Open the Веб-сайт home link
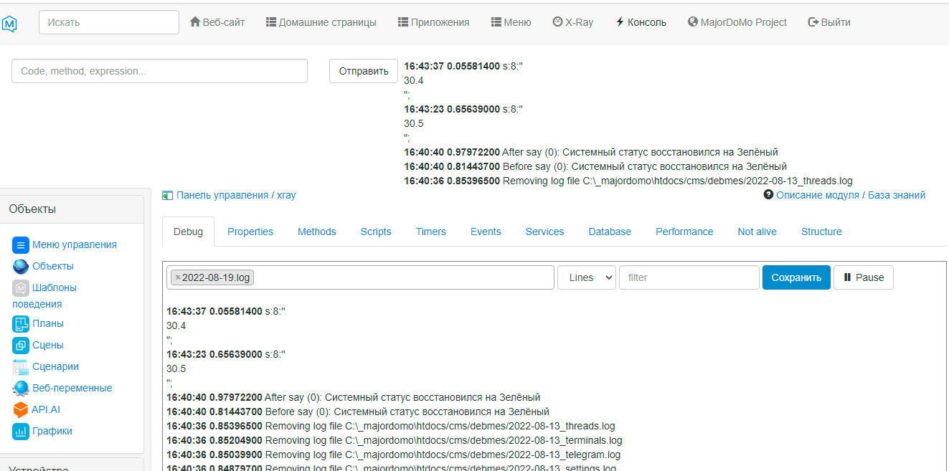Image resolution: width=949 pixels, height=471 pixels. pyautogui.click(x=217, y=22)
